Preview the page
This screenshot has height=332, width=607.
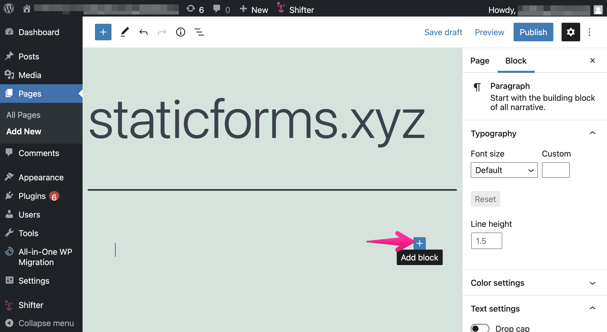(489, 32)
